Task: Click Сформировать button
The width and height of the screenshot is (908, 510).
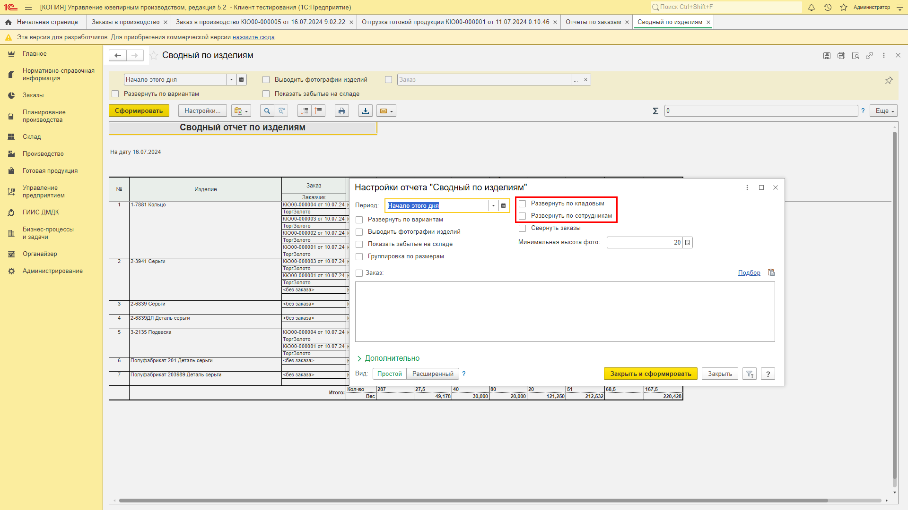Action: click(139, 111)
